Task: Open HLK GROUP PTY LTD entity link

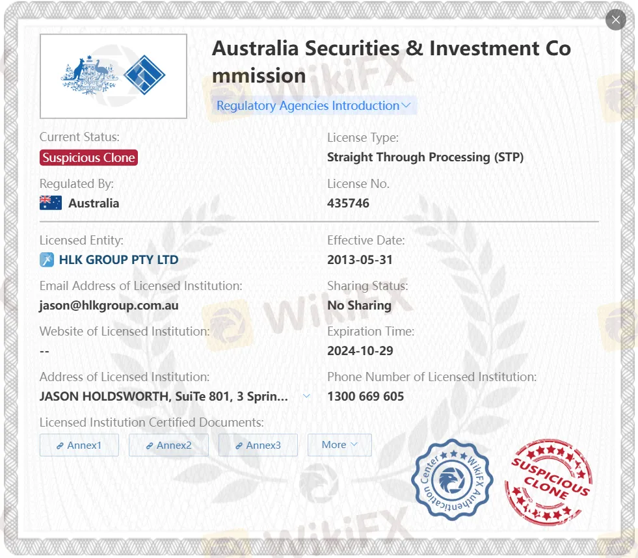Action: point(118,259)
